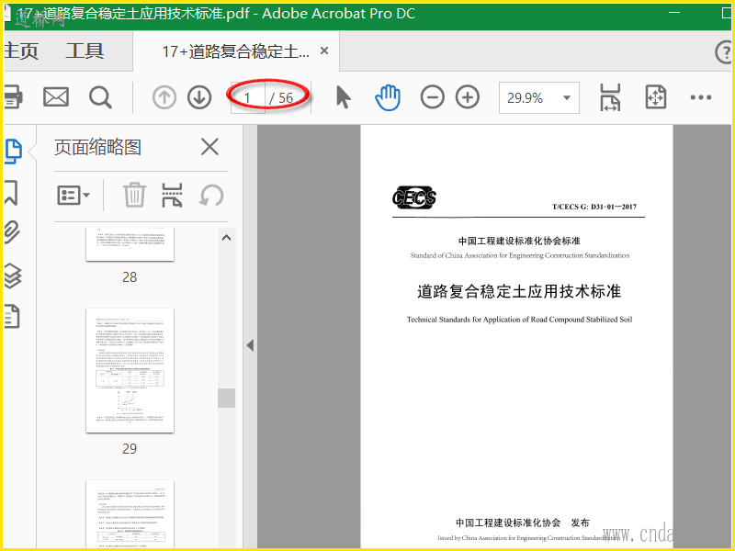Screen dimensions: 735x551
Task: Open bookmarks panel icon
Action: [x=11, y=193]
